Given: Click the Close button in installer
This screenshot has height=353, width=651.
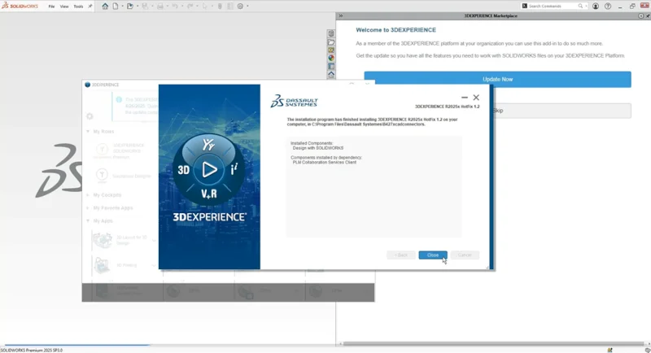Looking at the screenshot, I should [433, 255].
